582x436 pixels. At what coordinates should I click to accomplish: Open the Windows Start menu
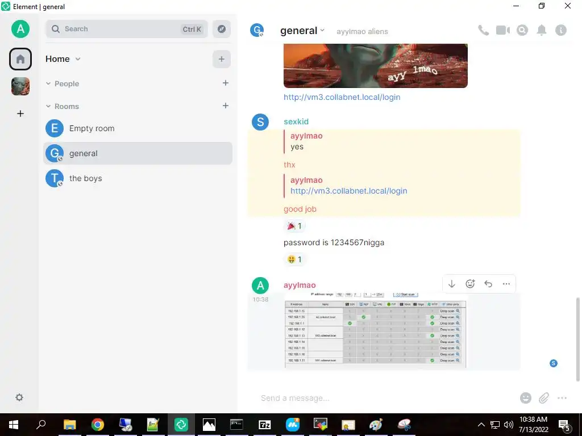coord(14,425)
